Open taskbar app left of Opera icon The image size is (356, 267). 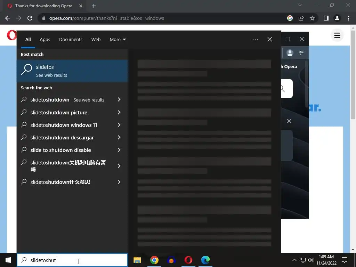pos(171,260)
